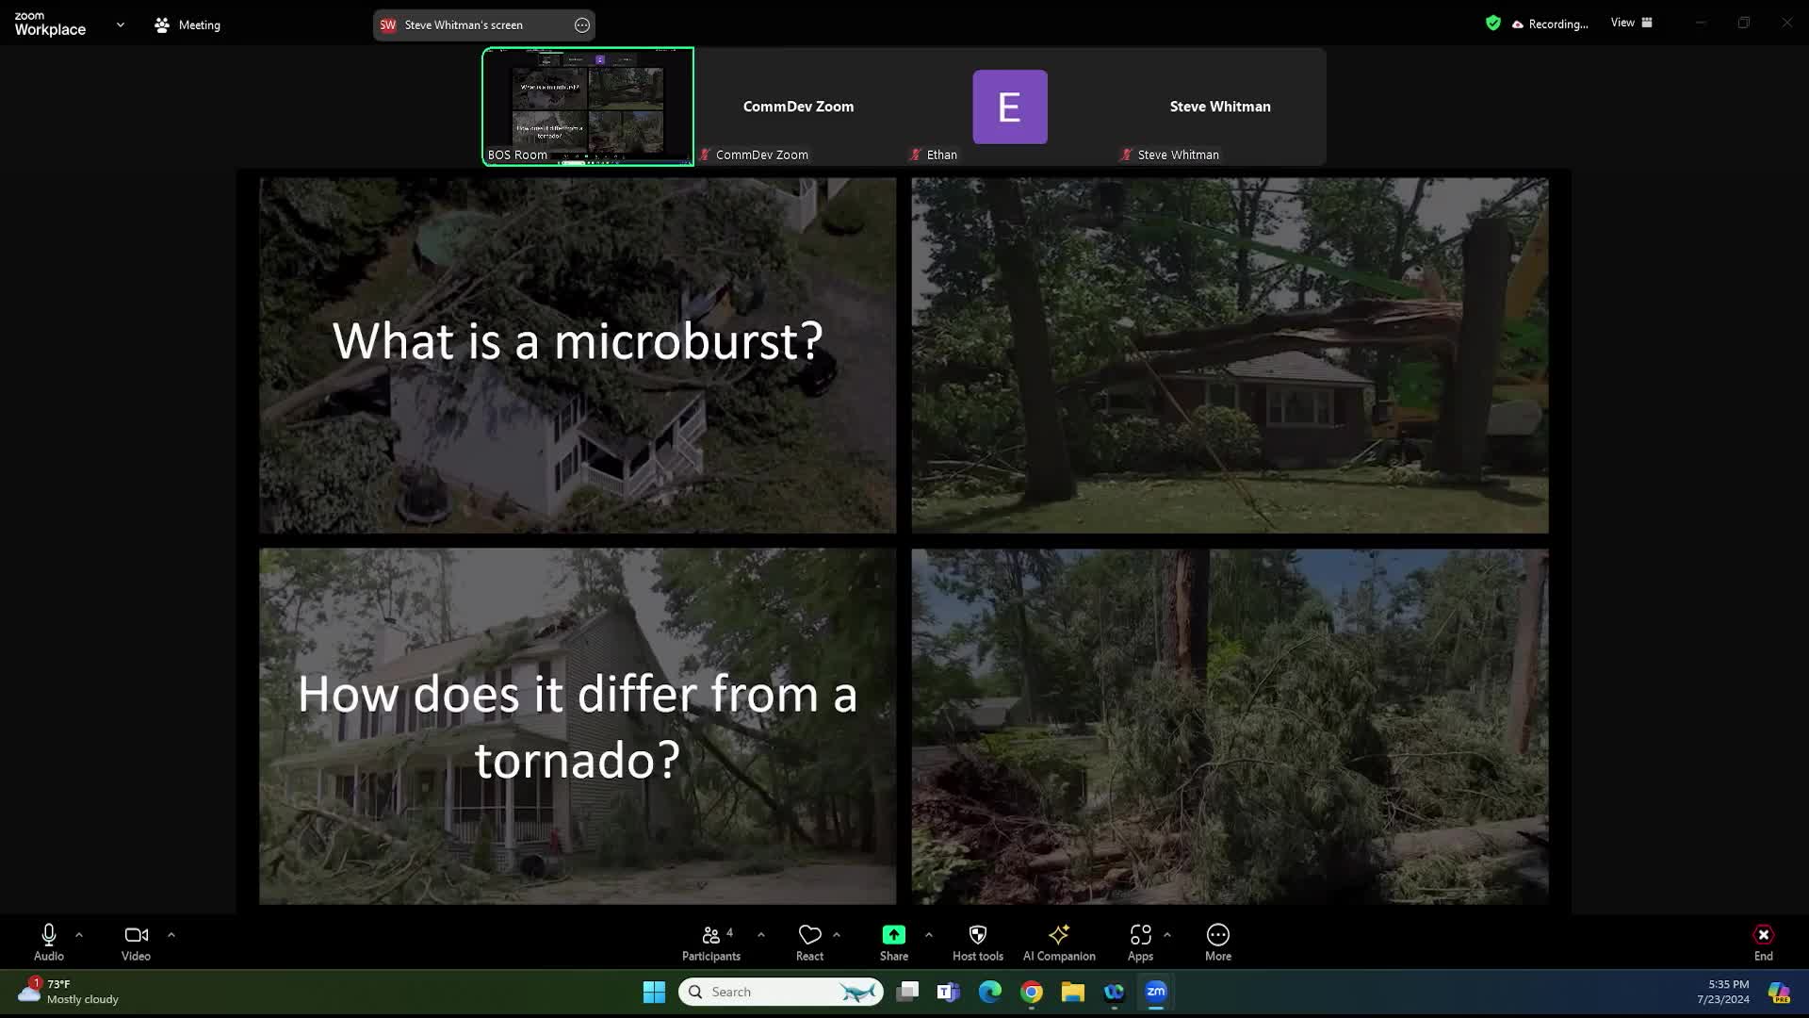Screen dimensions: 1809x1018
Task: Unmute Steve Whitman's microphone
Action: point(1124,154)
